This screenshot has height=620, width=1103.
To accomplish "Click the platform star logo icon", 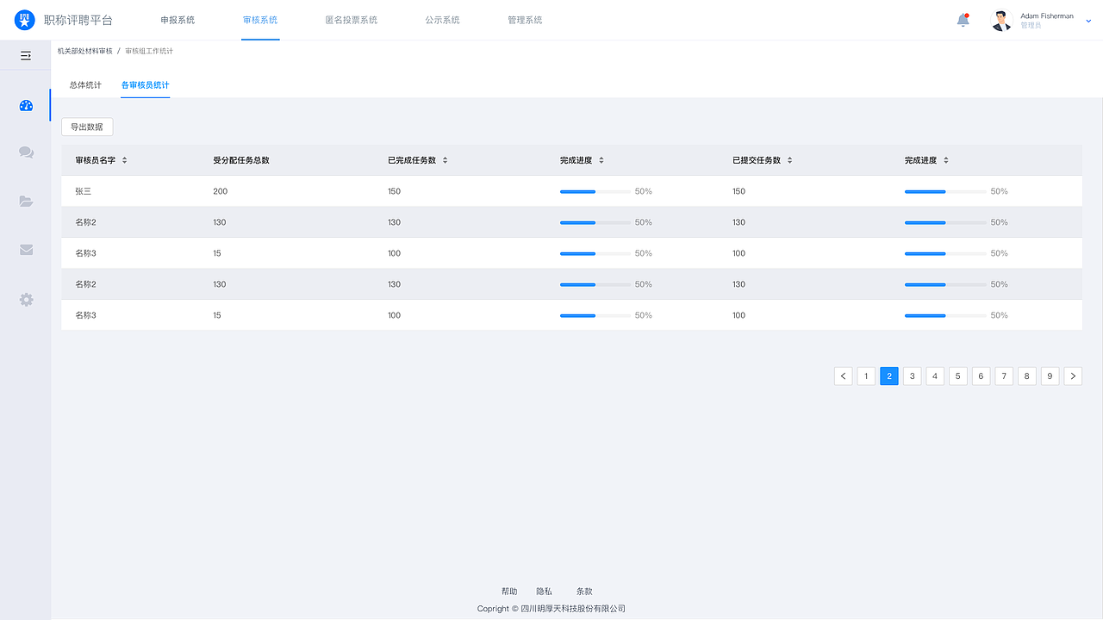I will pyautogui.click(x=25, y=20).
